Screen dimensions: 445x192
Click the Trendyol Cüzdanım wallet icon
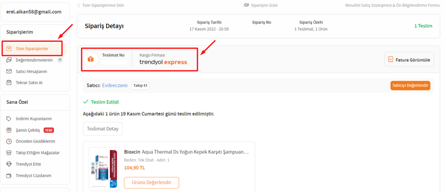pyautogui.click(x=9, y=175)
